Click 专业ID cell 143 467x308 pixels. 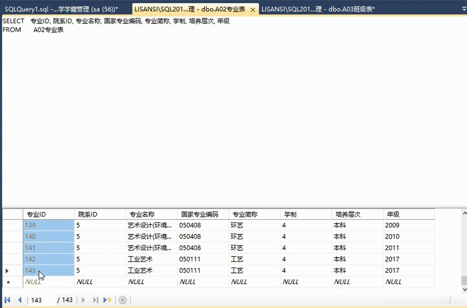49,271
